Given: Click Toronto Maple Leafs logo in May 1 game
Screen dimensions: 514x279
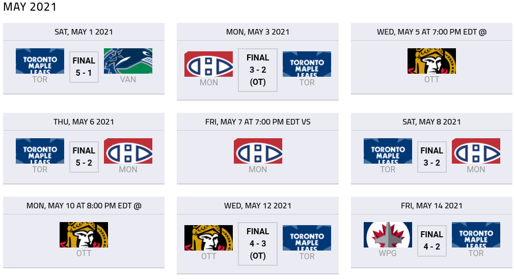Looking at the screenshot, I should pos(40,61).
